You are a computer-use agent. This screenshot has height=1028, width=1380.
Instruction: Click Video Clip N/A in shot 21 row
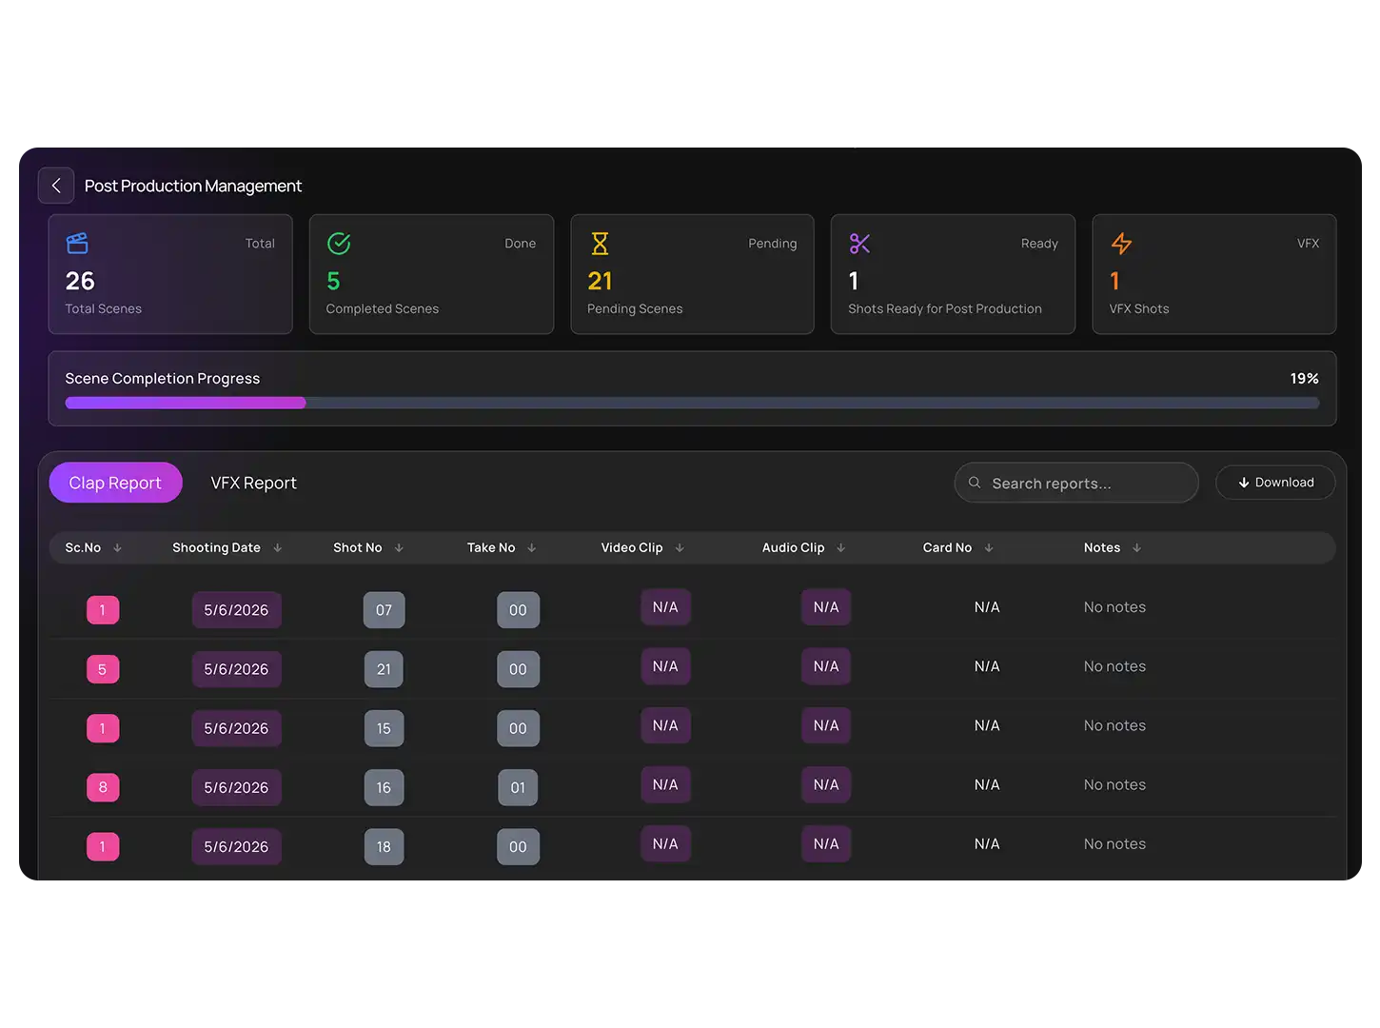click(665, 666)
